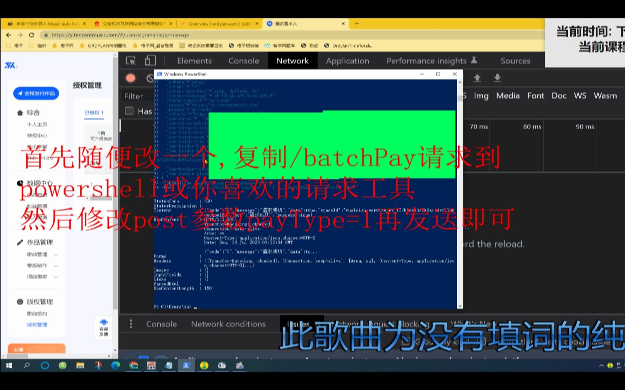Check the Has checkbox in the Network filter
The width and height of the screenshot is (625, 390).
(x=129, y=110)
